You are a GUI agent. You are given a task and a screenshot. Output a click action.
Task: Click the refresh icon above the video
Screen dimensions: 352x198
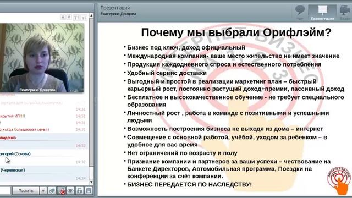click(69, 17)
